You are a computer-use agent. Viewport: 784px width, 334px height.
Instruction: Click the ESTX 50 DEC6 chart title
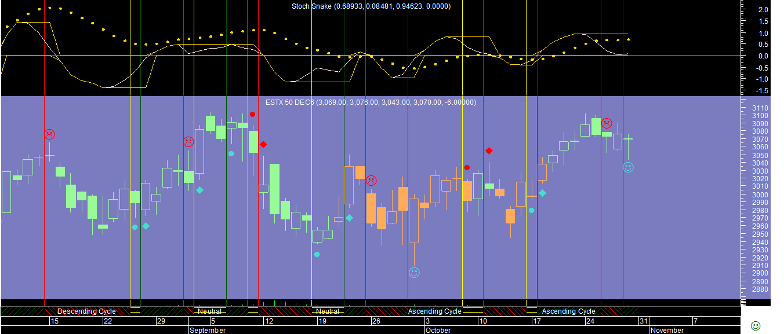371,102
